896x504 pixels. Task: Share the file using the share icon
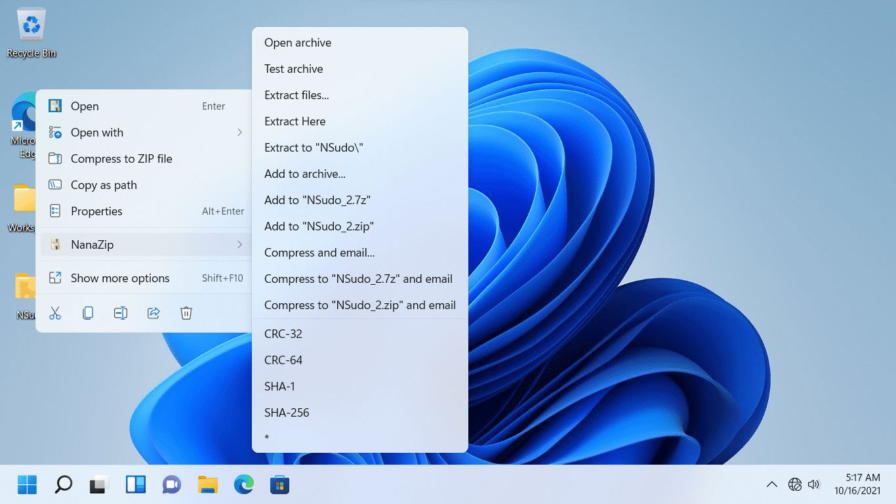153,313
